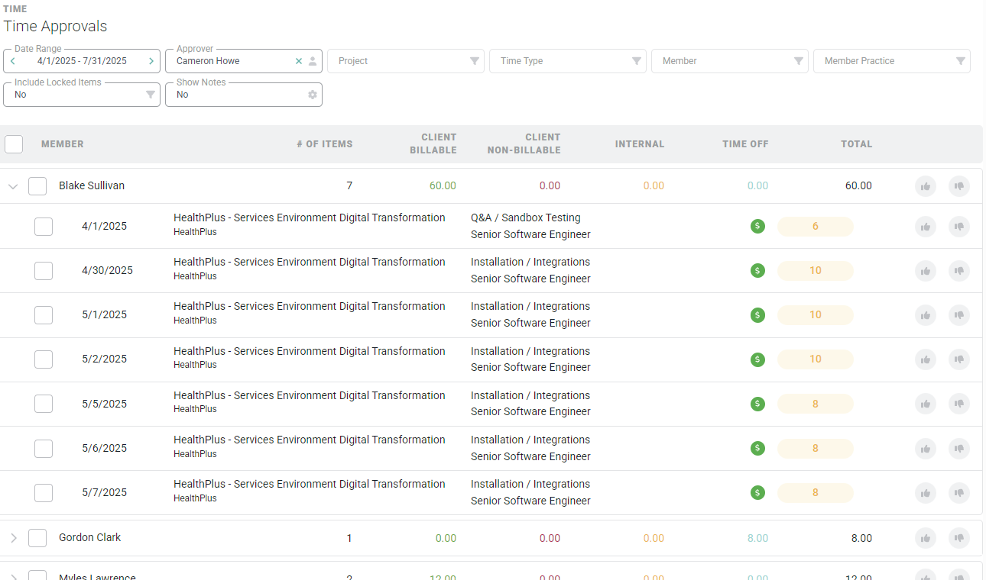
Task: Approve the 5/1/2025 time entry
Action: tap(926, 315)
